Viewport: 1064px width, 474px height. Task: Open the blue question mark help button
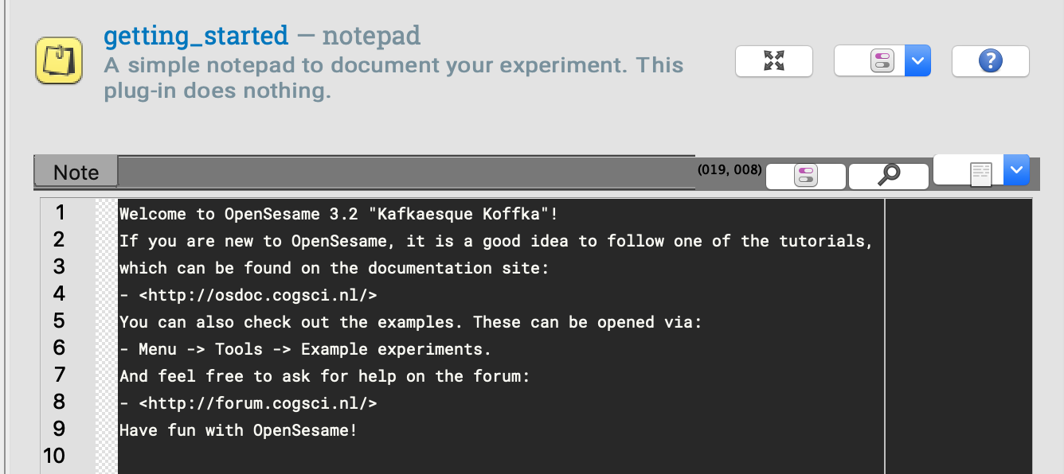(990, 60)
